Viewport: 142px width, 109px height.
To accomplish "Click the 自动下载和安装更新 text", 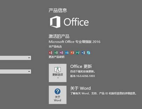I will pyautogui.click(x=83, y=71).
